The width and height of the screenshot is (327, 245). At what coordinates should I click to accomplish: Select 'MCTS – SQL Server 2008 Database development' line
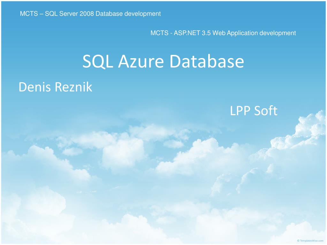coord(90,13)
